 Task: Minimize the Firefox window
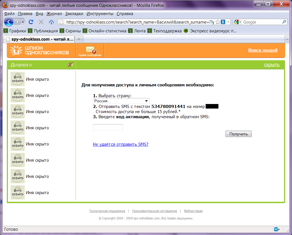(258, 4)
